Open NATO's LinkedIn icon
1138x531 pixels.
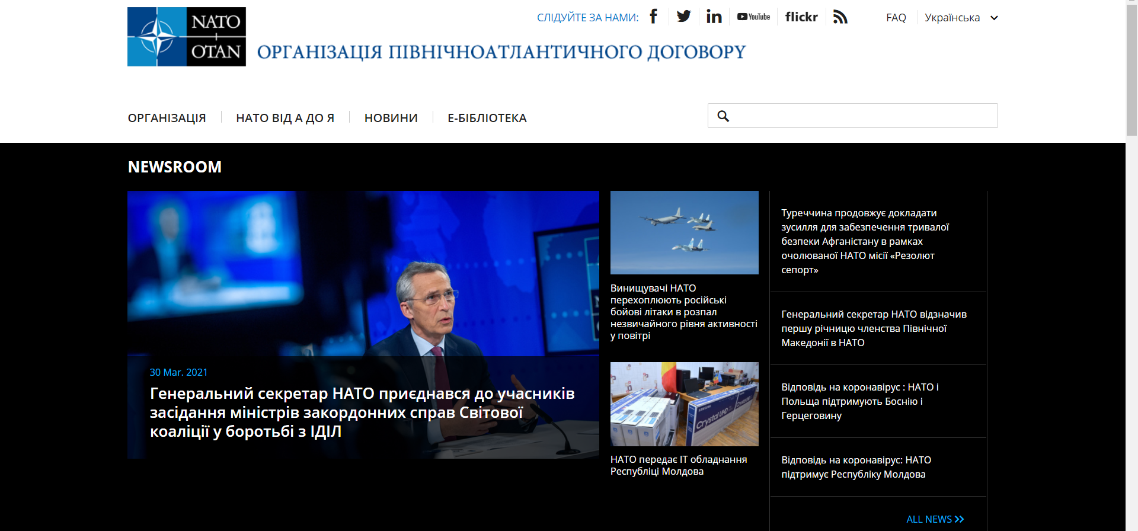(714, 17)
